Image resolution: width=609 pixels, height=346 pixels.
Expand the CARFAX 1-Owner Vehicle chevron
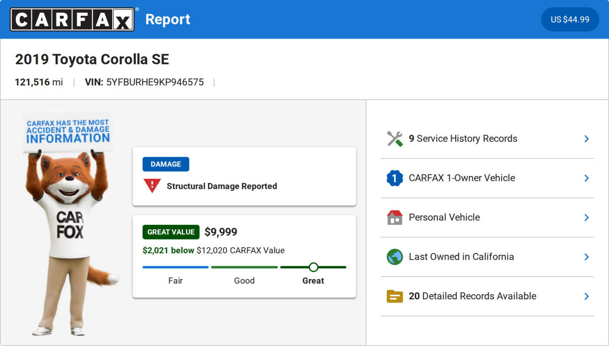tap(586, 178)
